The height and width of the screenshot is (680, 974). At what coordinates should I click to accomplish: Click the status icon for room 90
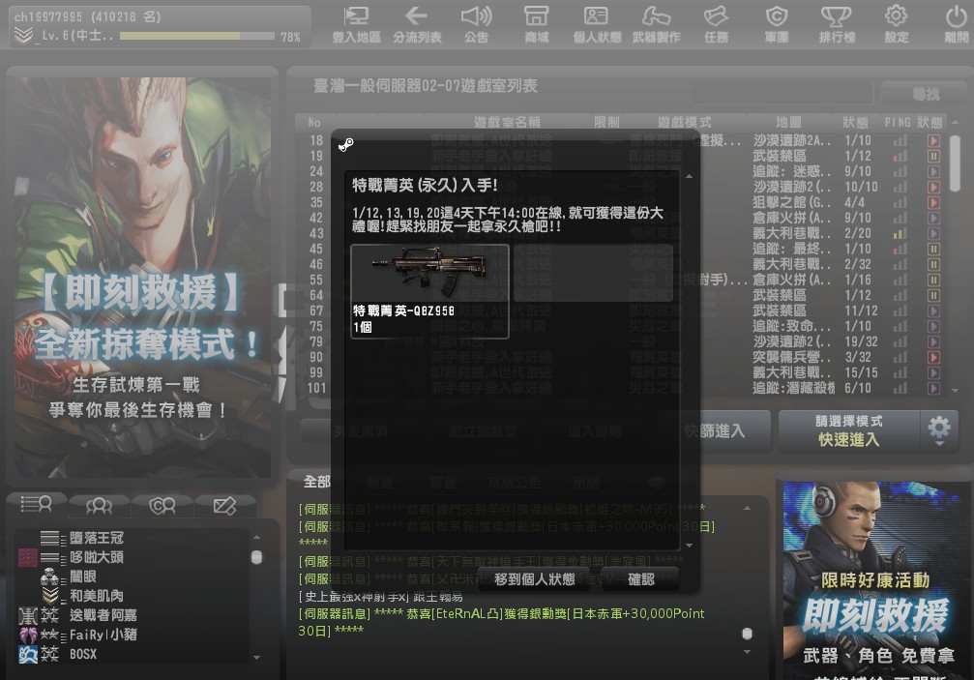933,357
